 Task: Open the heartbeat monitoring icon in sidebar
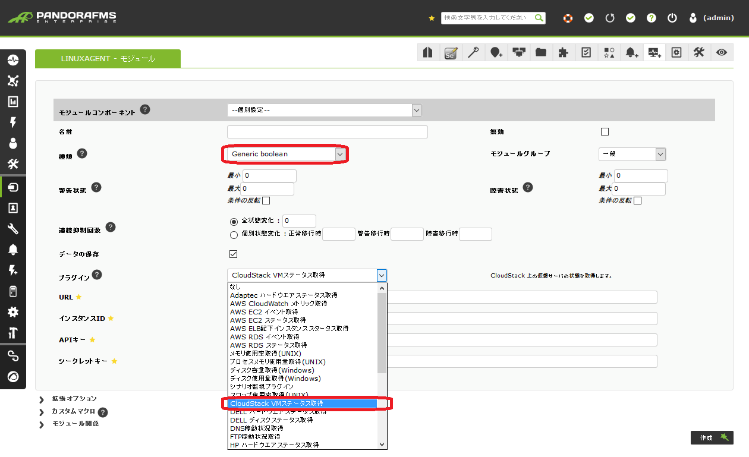click(13, 61)
